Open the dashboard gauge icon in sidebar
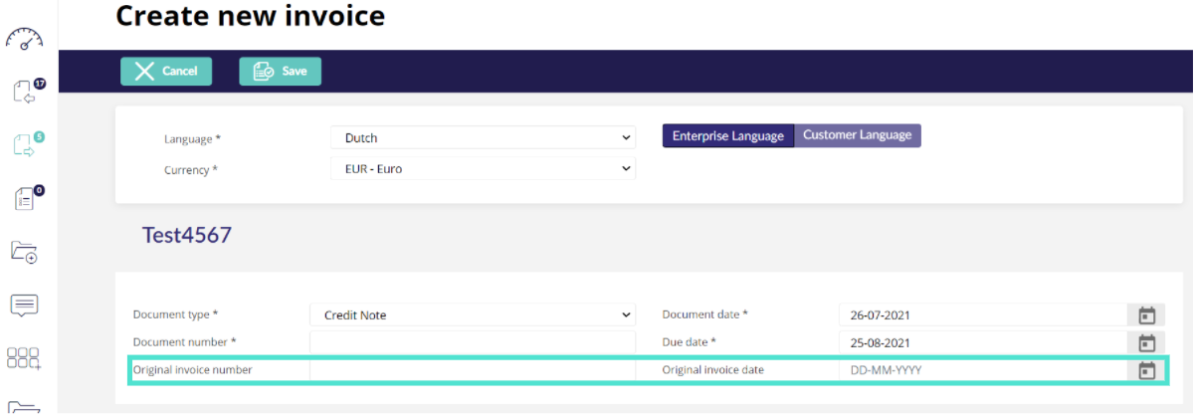 tap(25, 40)
